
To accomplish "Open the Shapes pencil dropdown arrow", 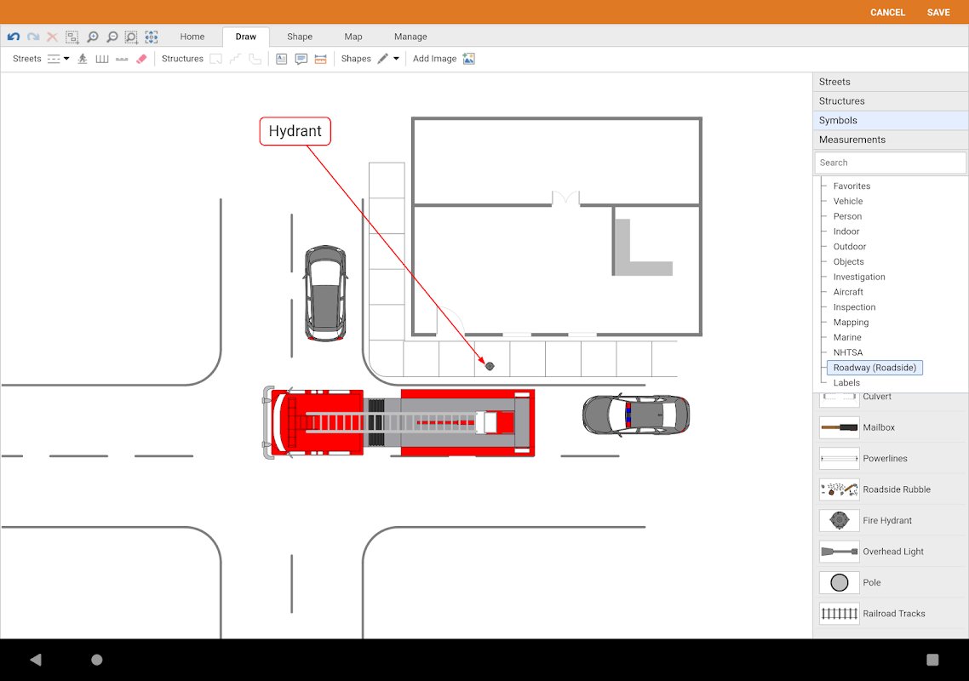I will [396, 59].
